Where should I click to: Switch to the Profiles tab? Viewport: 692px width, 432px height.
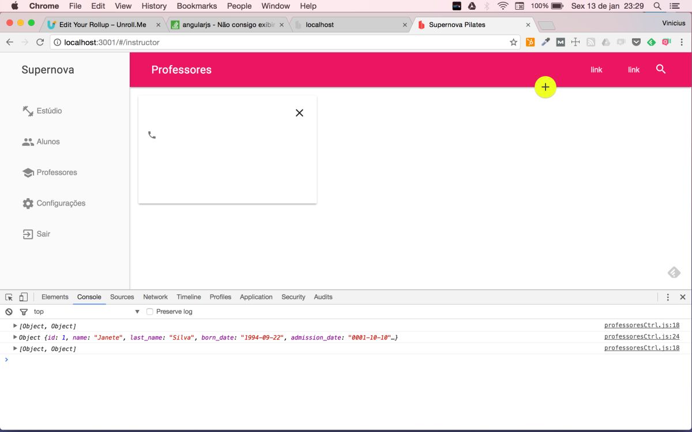[x=220, y=297]
